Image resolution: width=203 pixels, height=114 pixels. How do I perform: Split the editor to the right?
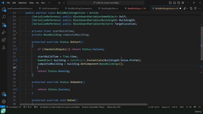(x=195, y=9)
